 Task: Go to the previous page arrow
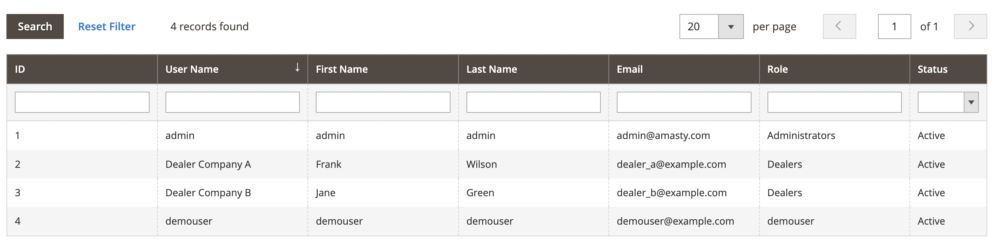pos(839,26)
